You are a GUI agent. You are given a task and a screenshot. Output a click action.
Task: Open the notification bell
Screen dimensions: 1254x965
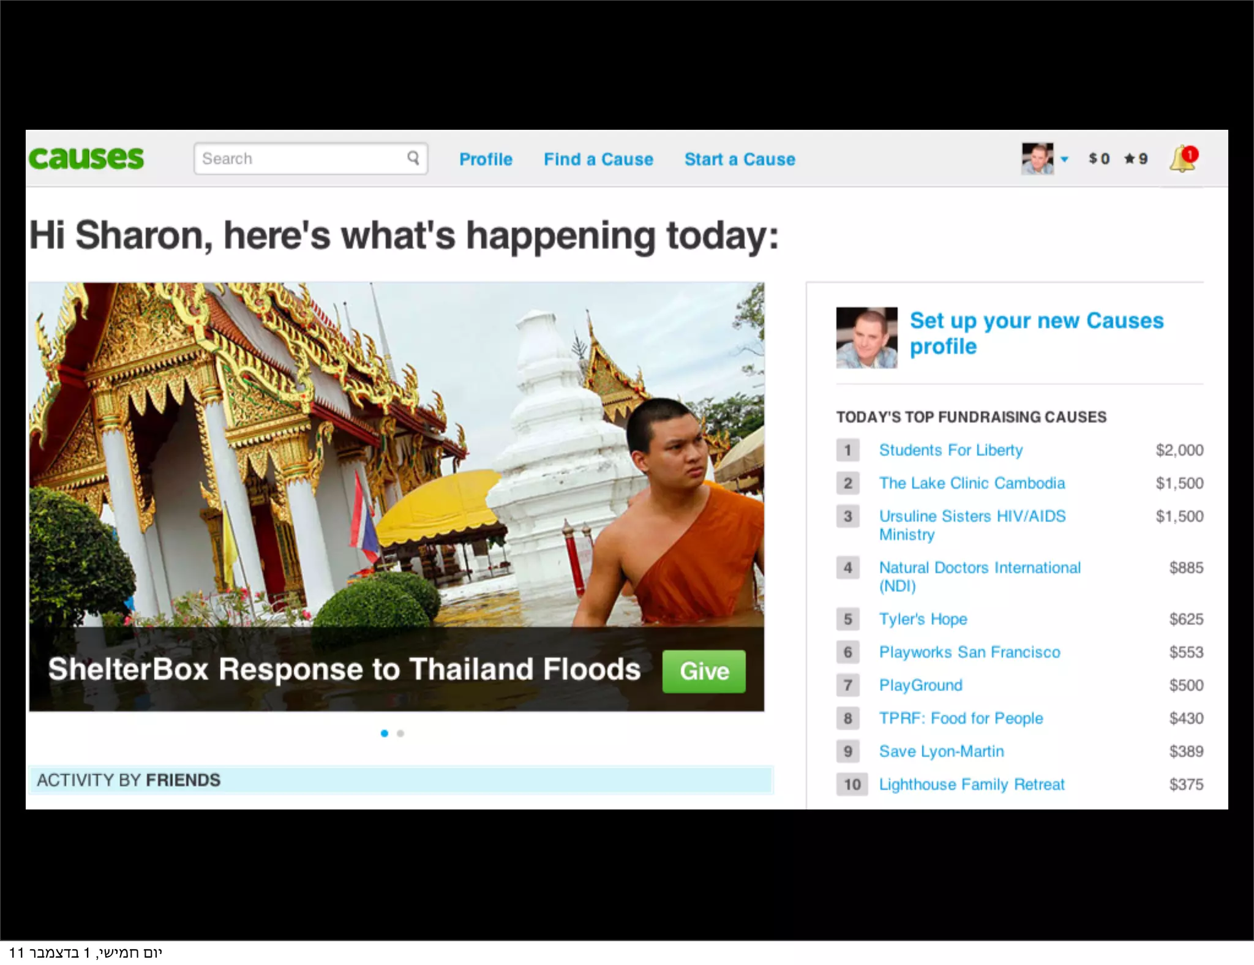pyautogui.click(x=1183, y=159)
